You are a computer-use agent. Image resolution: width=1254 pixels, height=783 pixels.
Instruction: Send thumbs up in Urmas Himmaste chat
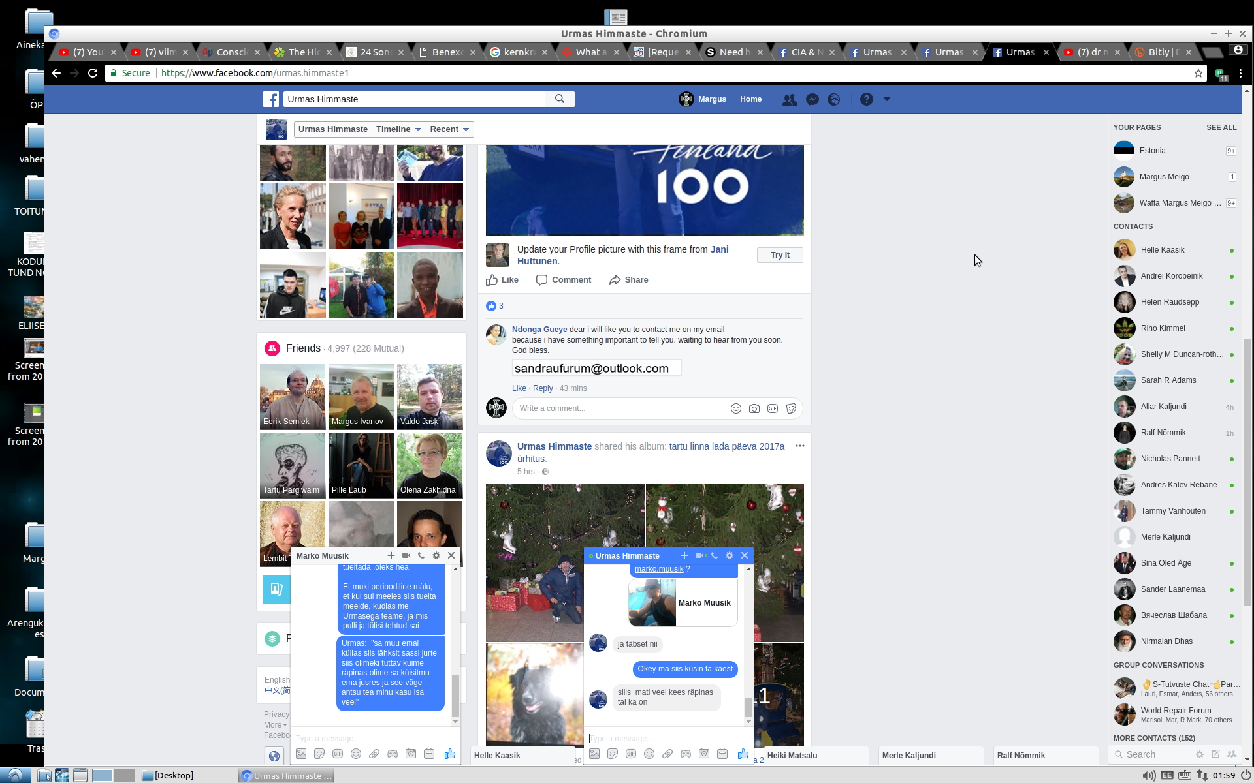(x=743, y=754)
